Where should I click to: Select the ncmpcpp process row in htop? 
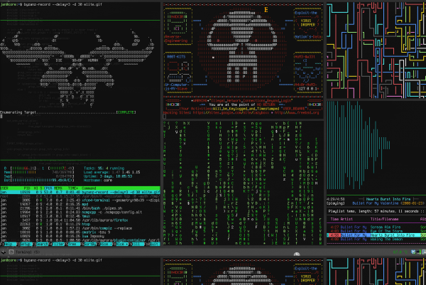click(x=80, y=212)
